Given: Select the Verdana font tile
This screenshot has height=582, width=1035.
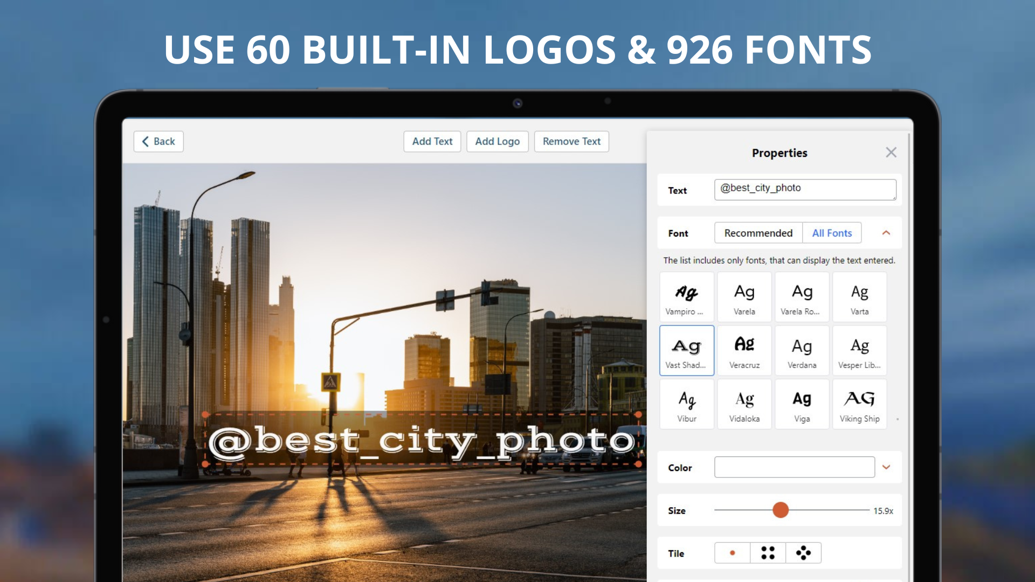Looking at the screenshot, I should [802, 350].
